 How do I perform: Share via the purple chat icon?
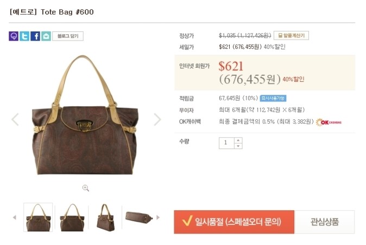coord(14,36)
